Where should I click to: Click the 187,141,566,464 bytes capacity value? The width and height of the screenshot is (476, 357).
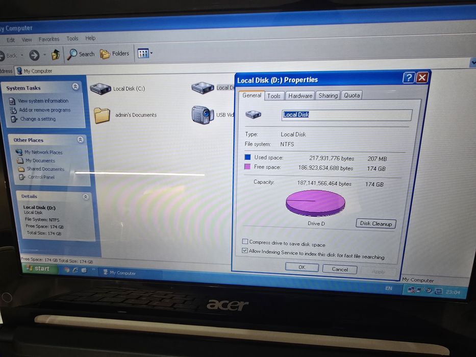tap(324, 184)
